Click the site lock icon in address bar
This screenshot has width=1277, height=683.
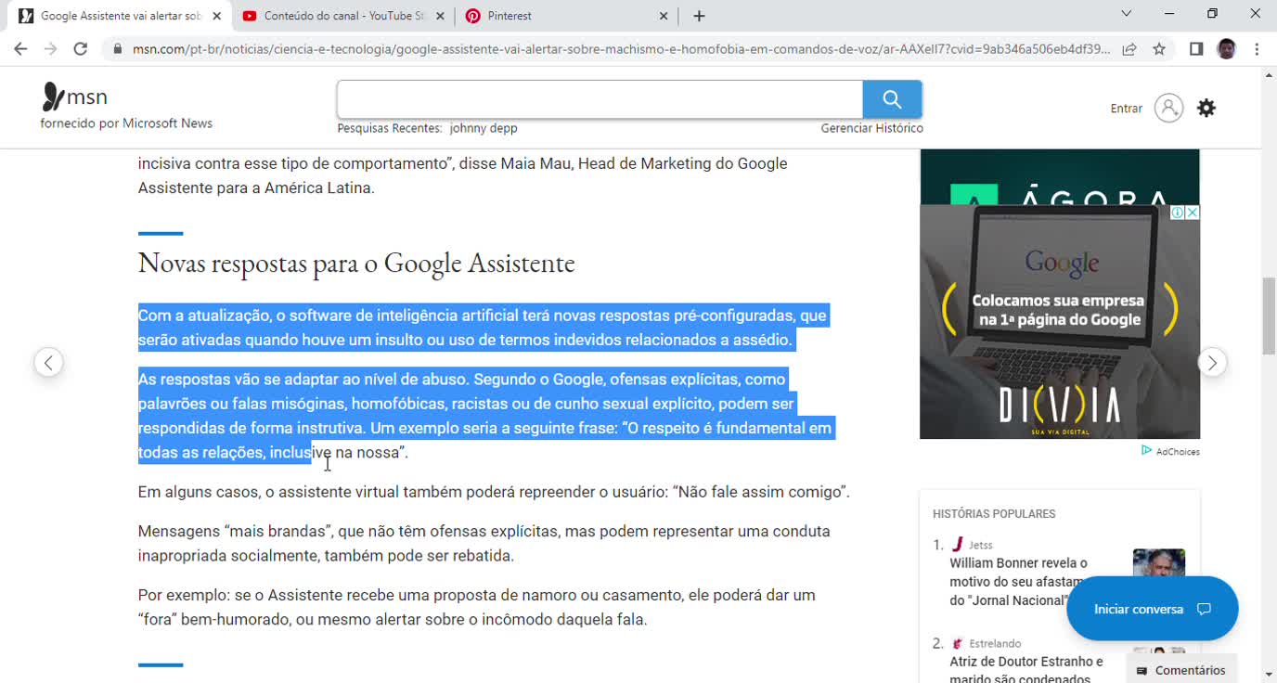(118, 49)
